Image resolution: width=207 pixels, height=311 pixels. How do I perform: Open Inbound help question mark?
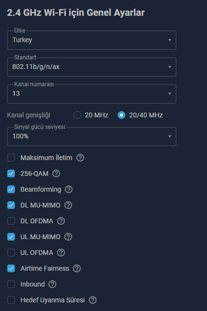click(53, 284)
